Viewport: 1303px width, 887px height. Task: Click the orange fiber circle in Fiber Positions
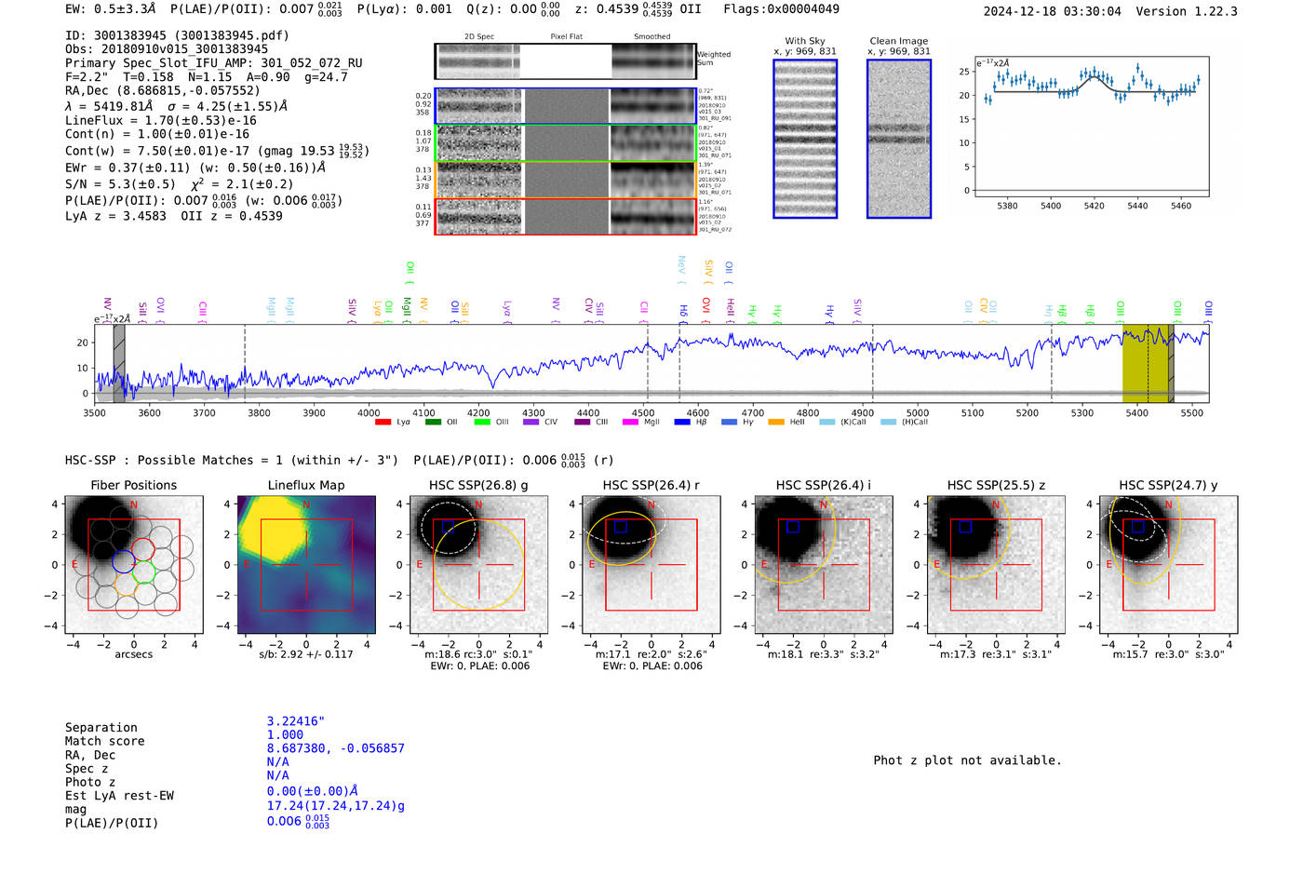pos(126,585)
